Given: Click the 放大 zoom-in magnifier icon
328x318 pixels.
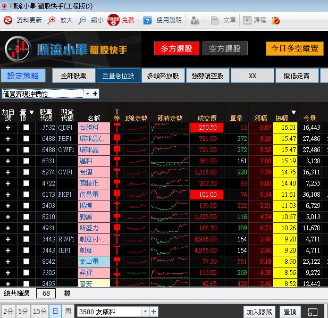Looking at the screenshot, I should click(51, 20).
